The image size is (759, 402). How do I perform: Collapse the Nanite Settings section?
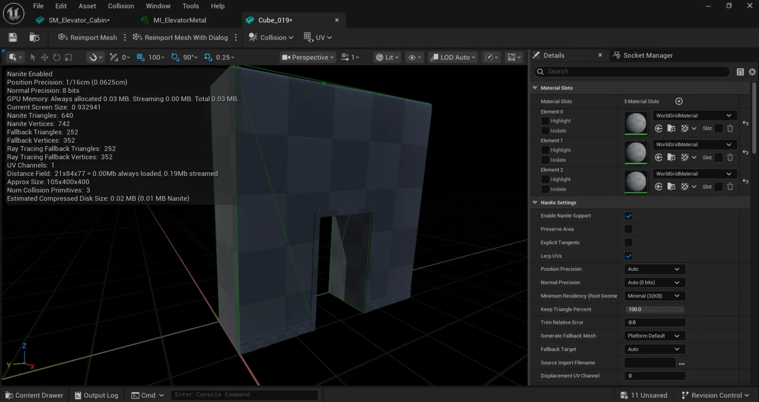[x=535, y=203]
